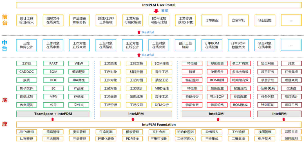Select the 特征组 box
The width and height of the screenshot is (304, 142).
[192, 63]
